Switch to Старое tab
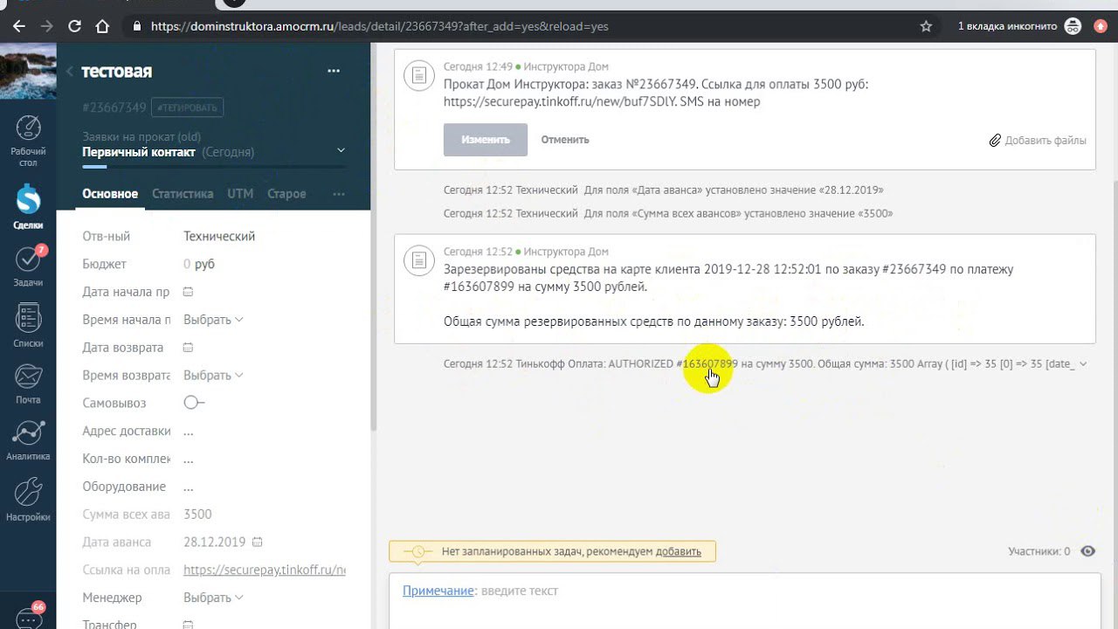This screenshot has height=629, width=1118. click(286, 194)
